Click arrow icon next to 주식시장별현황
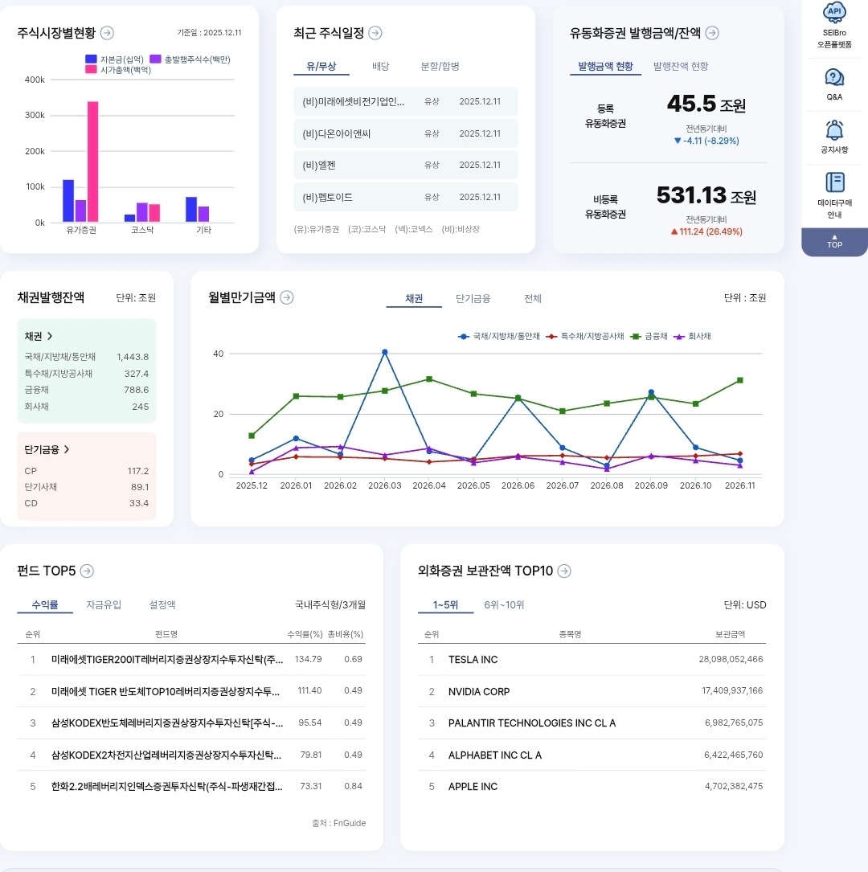This screenshot has height=872, width=868. [107, 33]
